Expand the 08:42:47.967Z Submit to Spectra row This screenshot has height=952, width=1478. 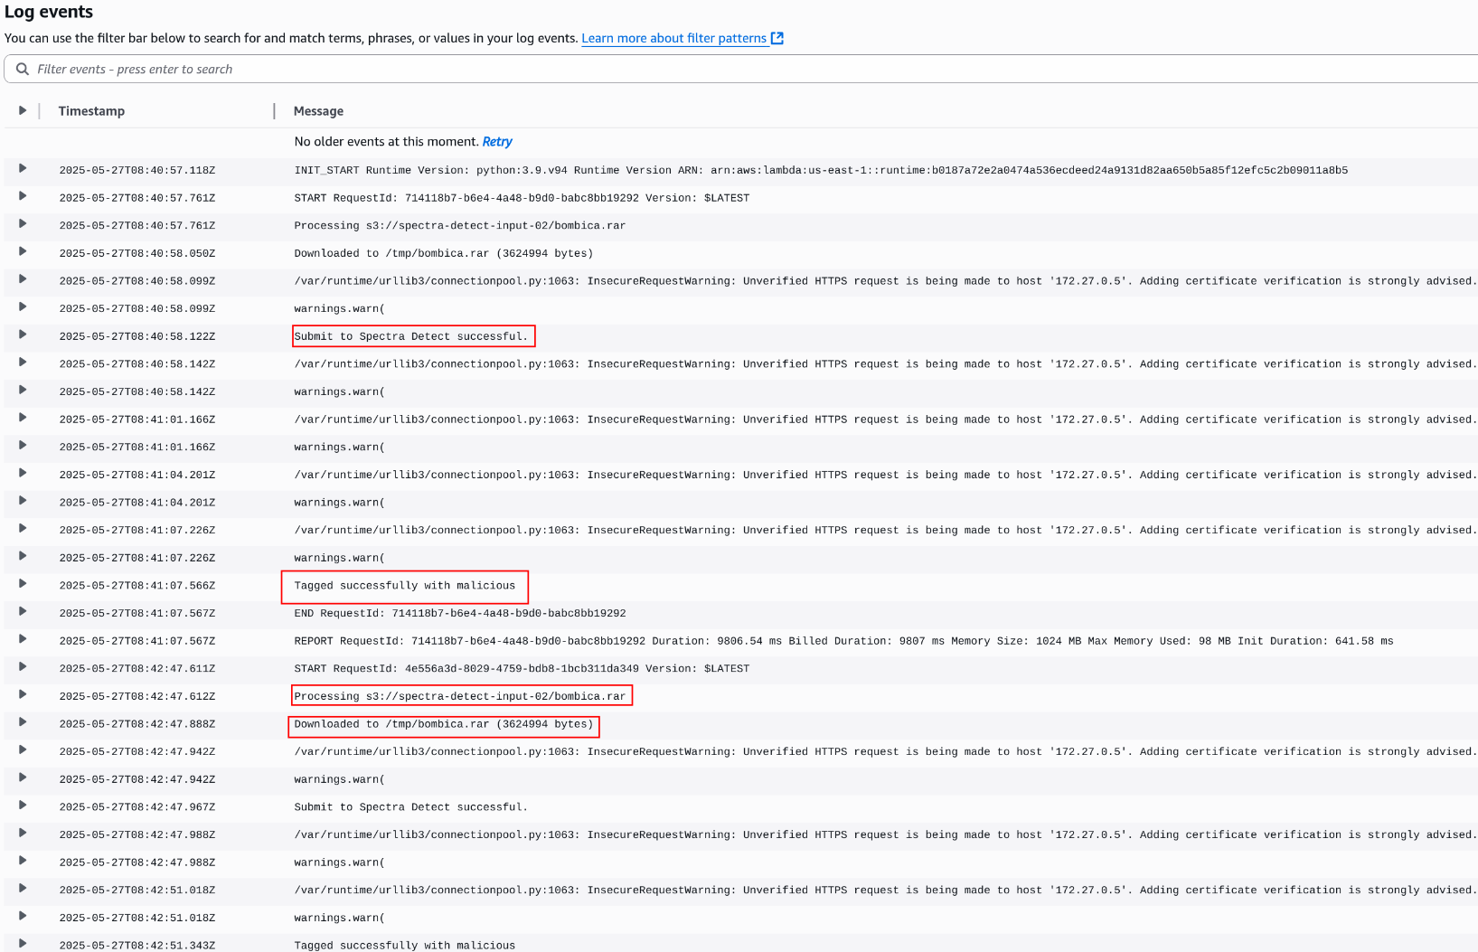(23, 806)
